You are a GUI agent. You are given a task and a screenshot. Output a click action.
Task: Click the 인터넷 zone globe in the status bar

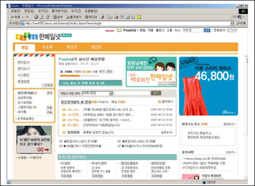tap(204, 182)
